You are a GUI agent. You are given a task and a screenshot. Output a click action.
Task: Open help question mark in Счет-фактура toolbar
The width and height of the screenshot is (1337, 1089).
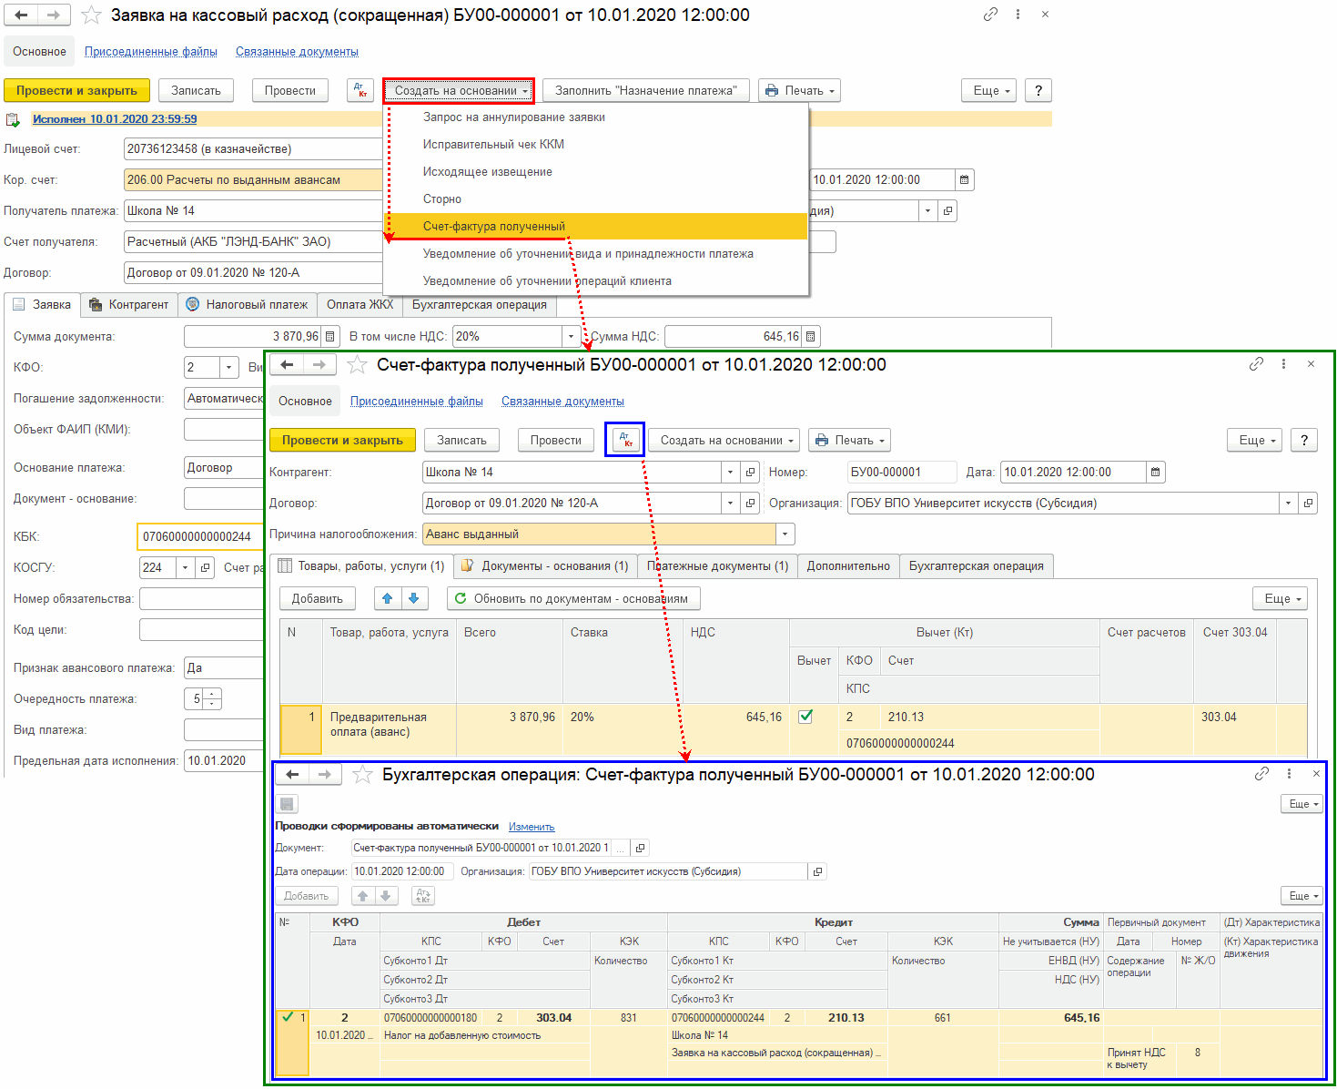[1304, 440]
